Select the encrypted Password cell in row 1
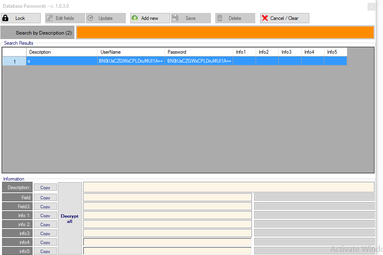This screenshot has width=383, height=255. pos(199,61)
